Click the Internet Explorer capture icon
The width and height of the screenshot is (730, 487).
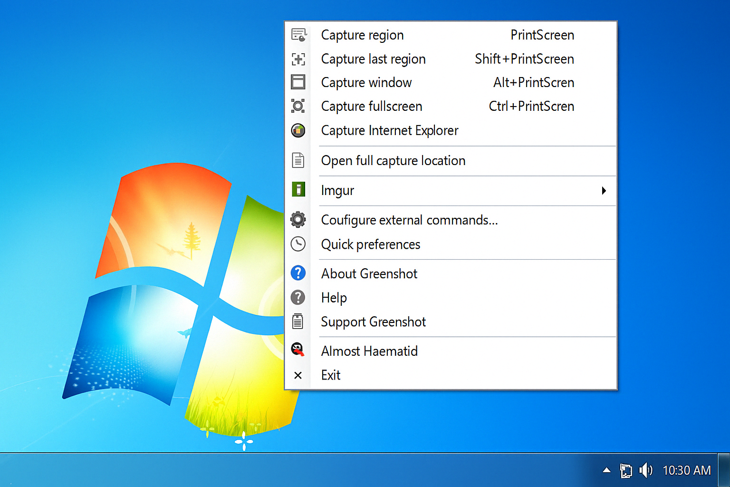click(x=298, y=130)
